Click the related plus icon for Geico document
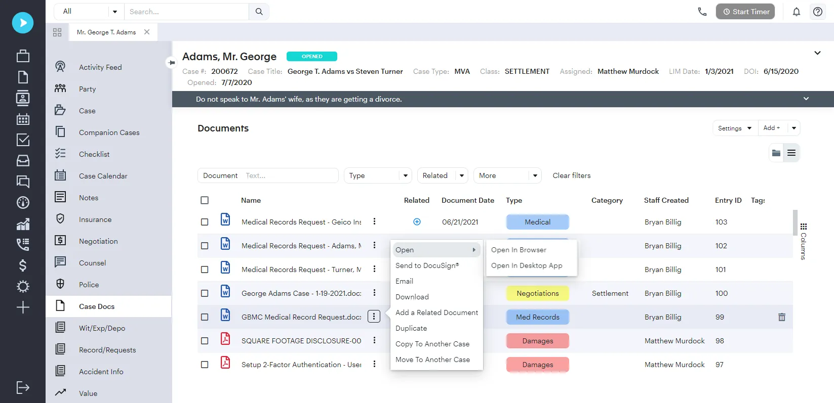834x403 pixels. pos(417,222)
